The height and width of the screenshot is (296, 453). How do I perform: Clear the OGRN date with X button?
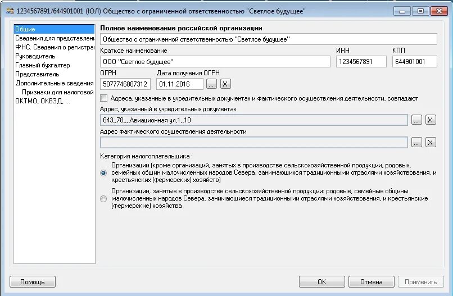pos(225,84)
